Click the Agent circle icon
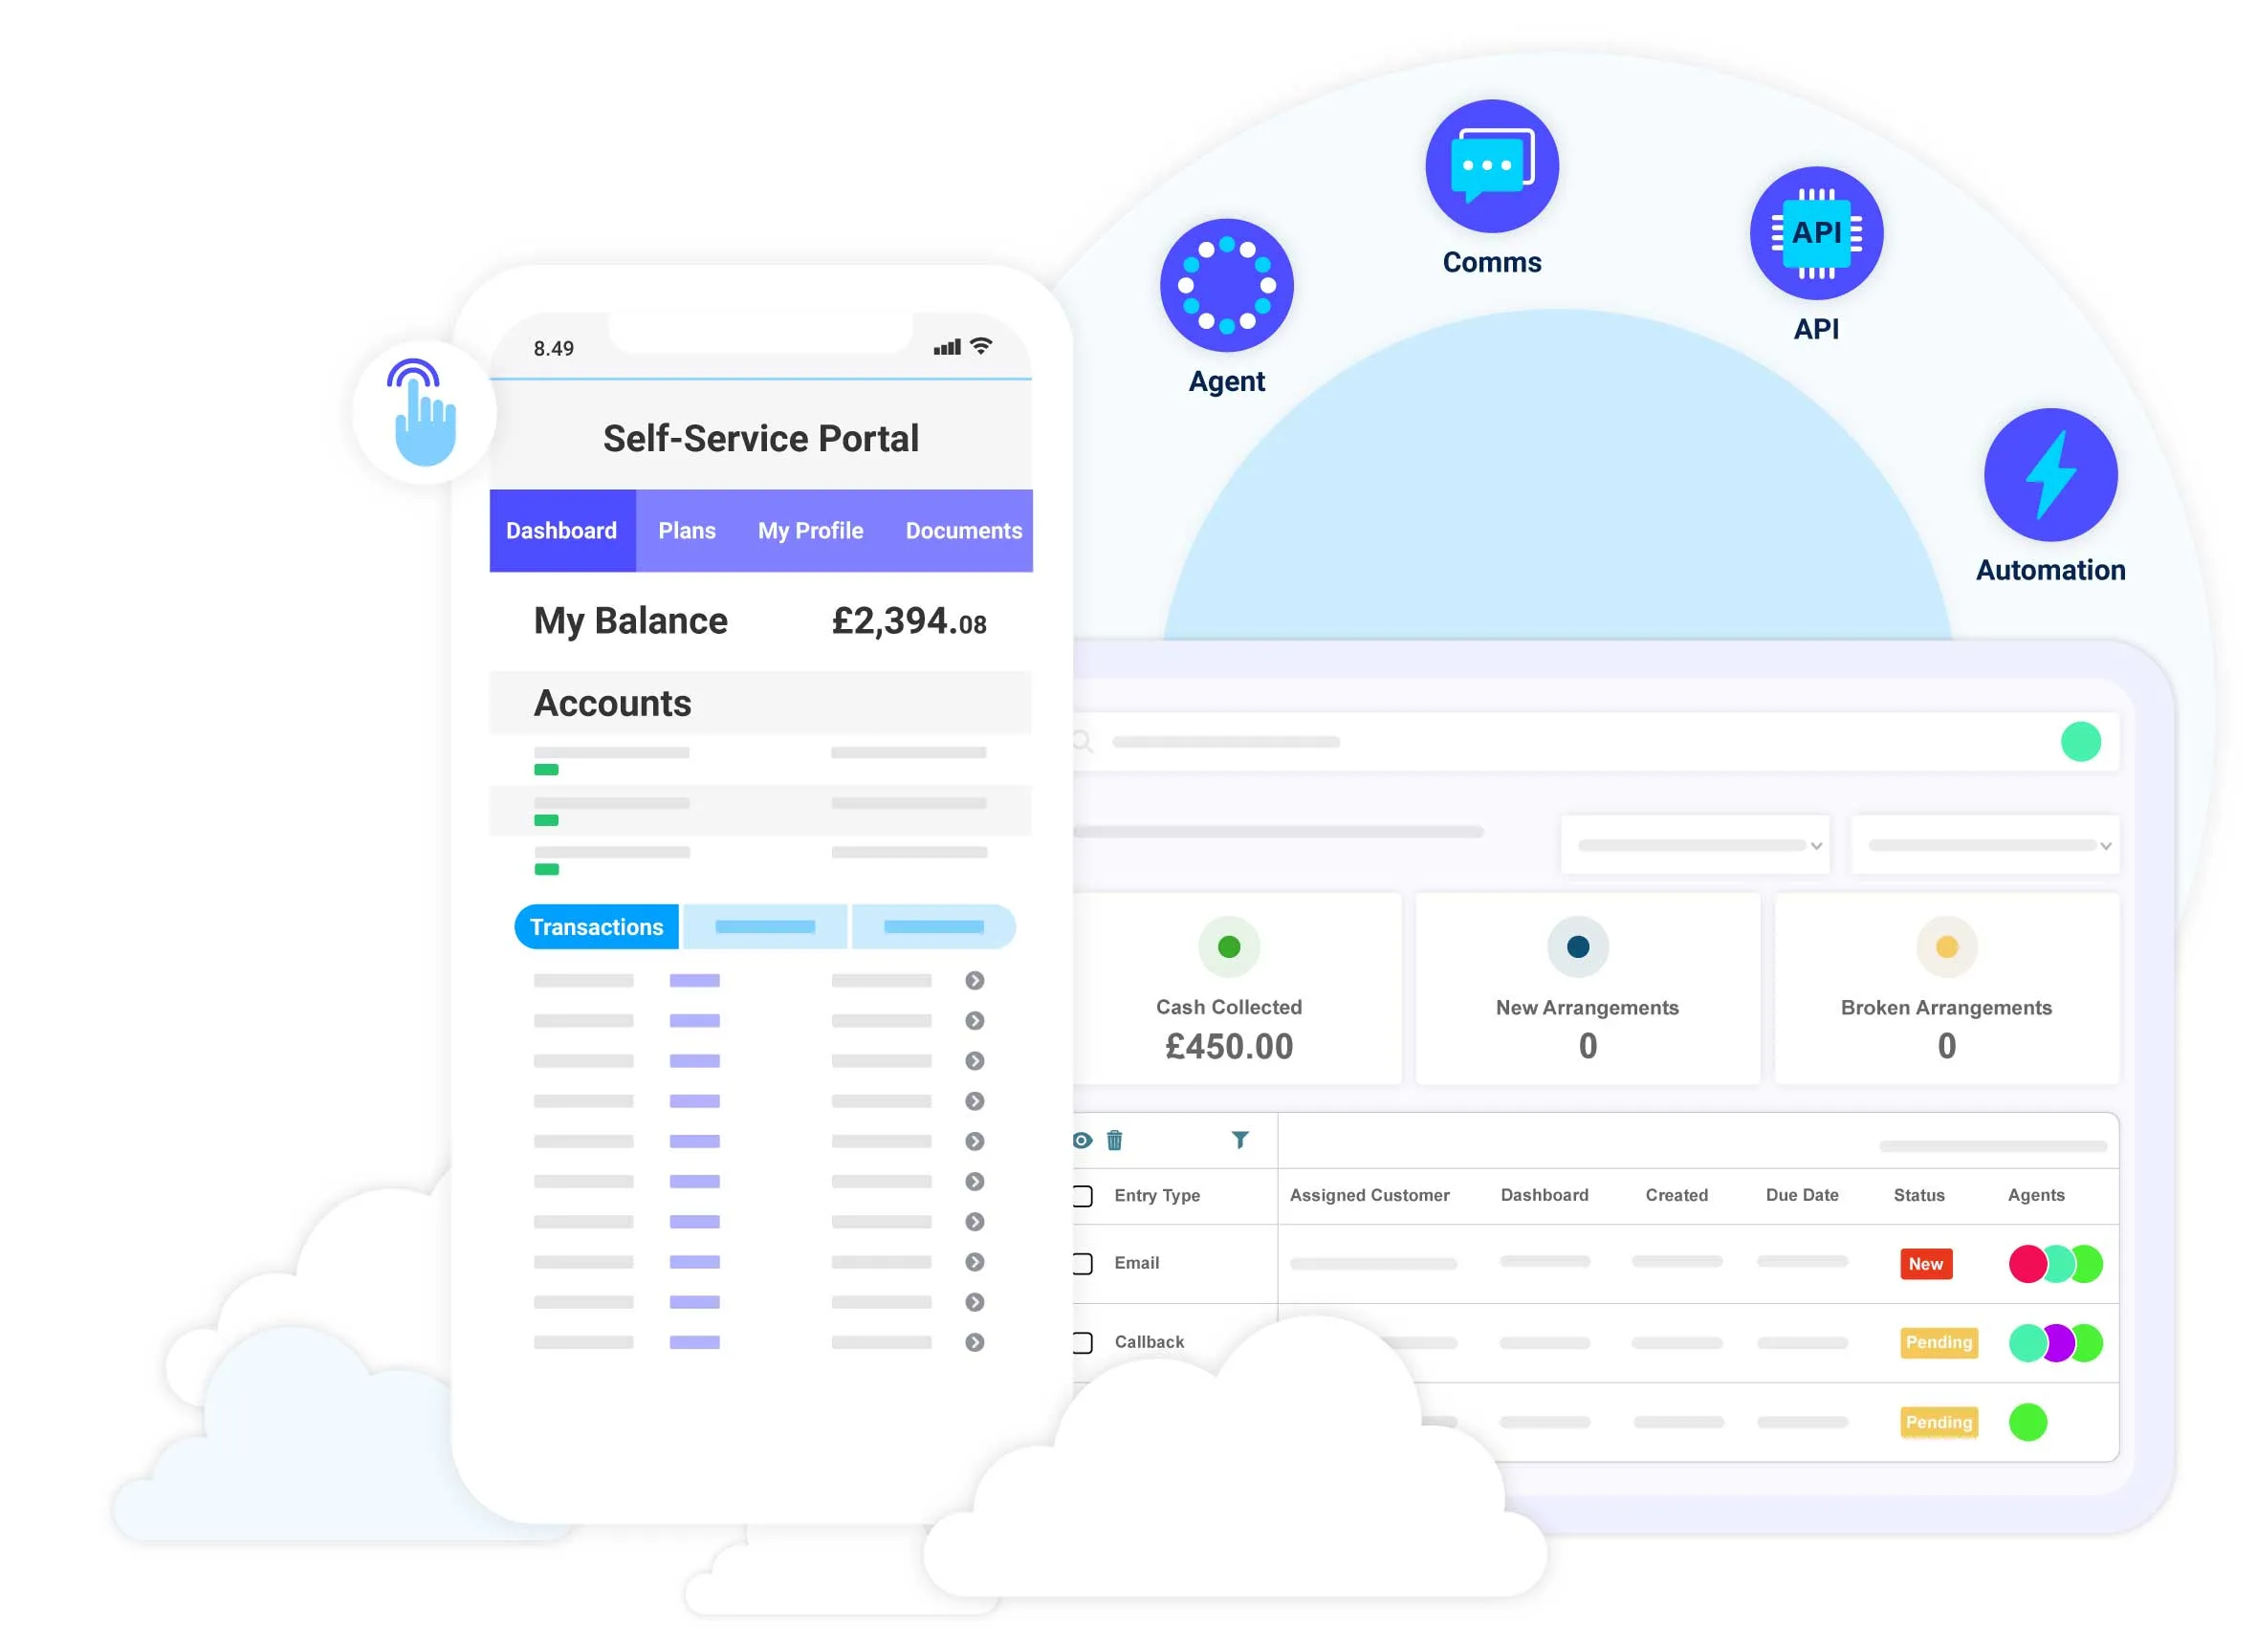 point(1225,285)
